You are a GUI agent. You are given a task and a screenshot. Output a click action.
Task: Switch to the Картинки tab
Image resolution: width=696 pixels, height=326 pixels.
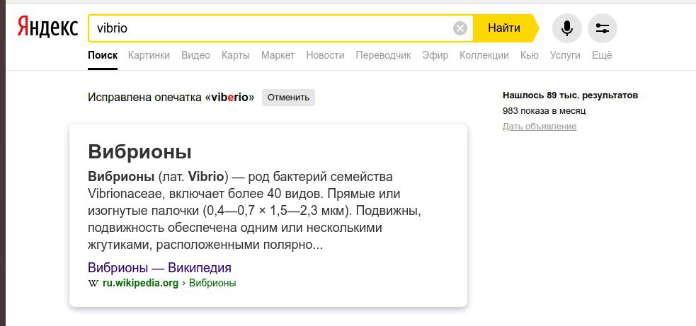point(149,55)
